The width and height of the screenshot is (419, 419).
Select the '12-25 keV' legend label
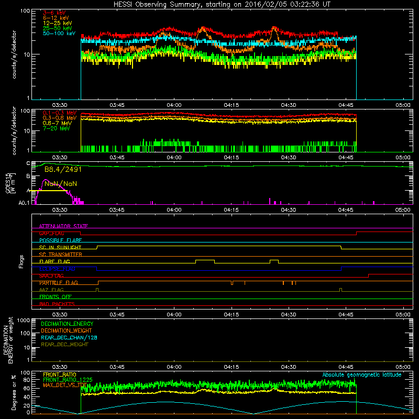57,23
